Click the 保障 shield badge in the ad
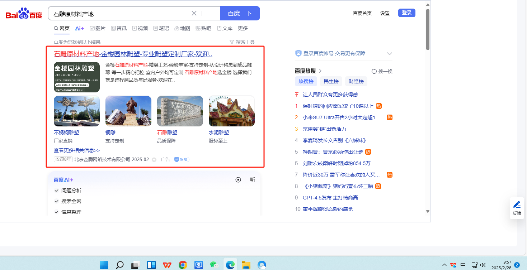Viewport: 527px width, 270px height. pyautogui.click(x=182, y=159)
